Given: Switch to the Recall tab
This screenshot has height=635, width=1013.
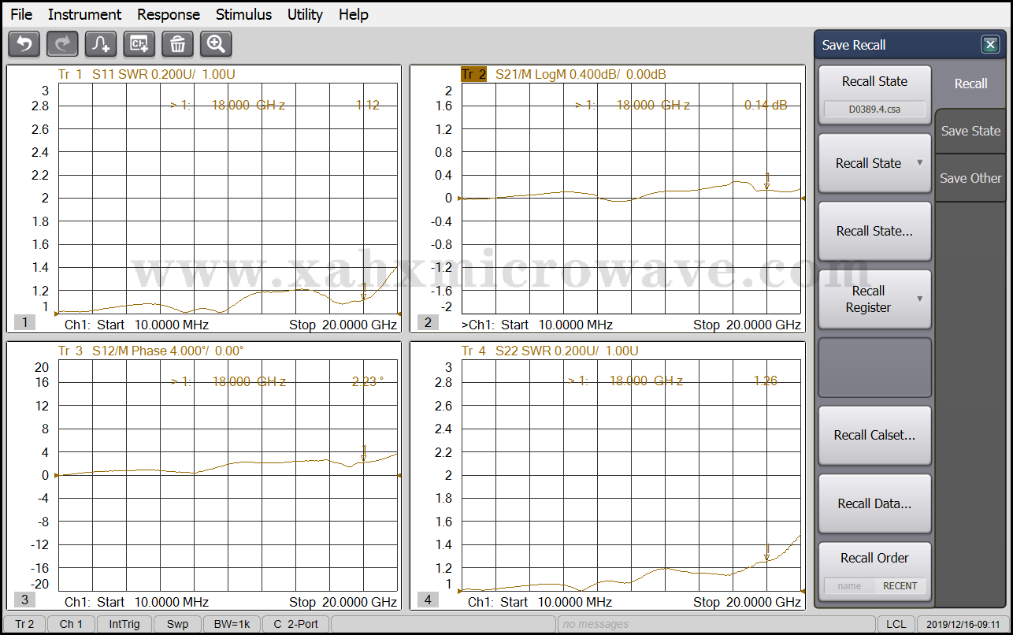Looking at the screenshot, I should point(970,84).
